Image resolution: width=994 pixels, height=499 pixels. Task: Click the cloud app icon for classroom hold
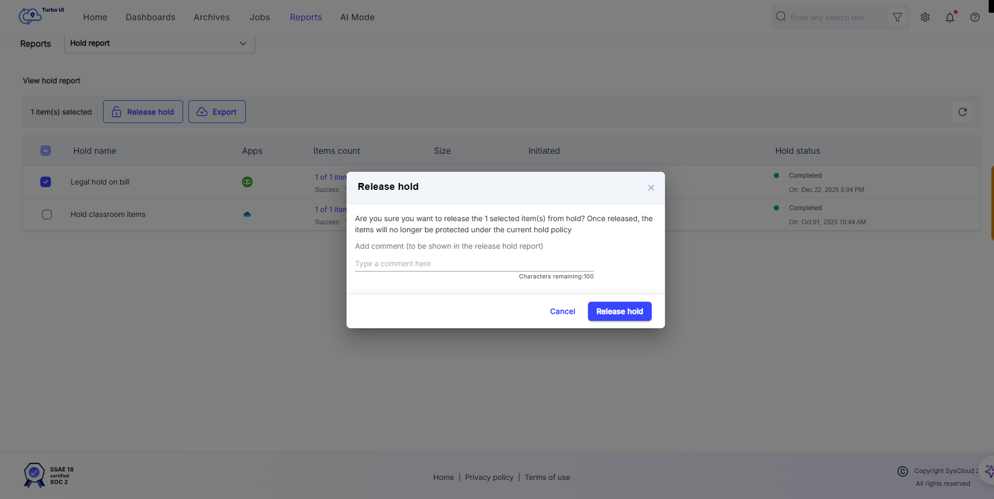coord(247,214)
